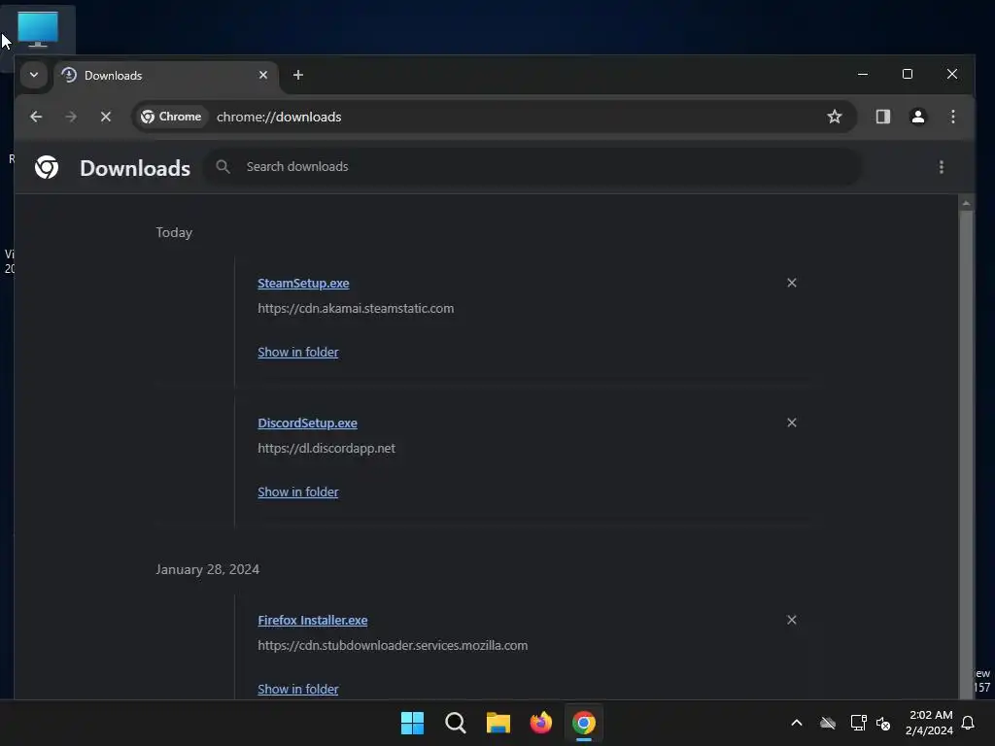Open the side panel
995x746 pixels.
point(882,117)
